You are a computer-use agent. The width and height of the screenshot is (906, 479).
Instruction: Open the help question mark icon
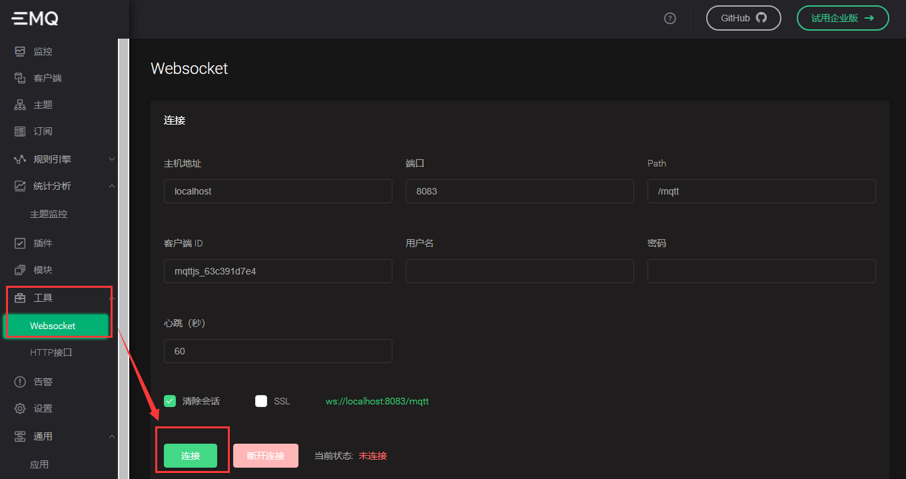(x=670, y=18)
